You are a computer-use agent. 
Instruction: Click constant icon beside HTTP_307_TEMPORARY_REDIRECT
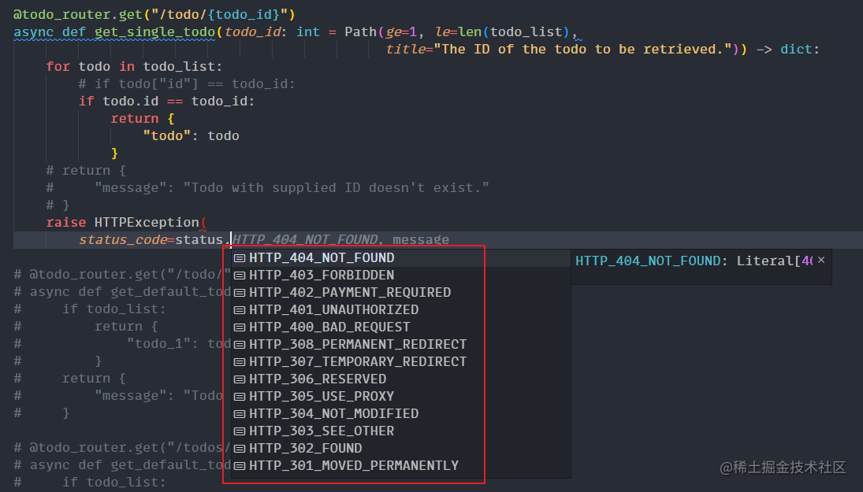[240, 361]
